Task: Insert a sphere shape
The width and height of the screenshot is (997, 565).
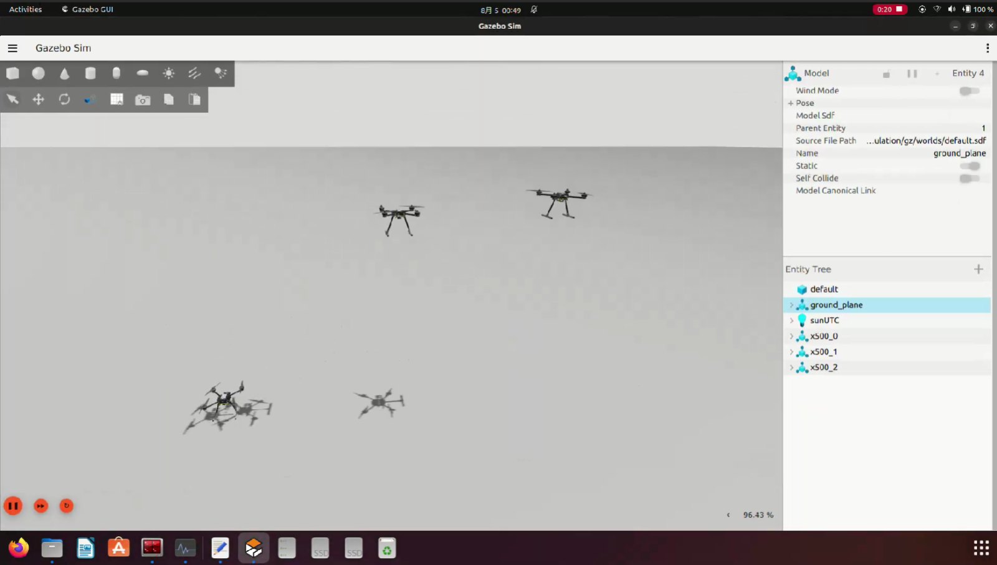Action: coord(39,74)
